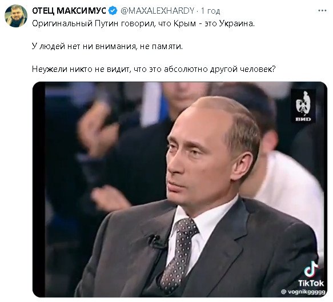Click the tweet line starting 'Оригинальный Путин говорил'
The height and width of the screenshot is (302, 333).
coord(143,23)
